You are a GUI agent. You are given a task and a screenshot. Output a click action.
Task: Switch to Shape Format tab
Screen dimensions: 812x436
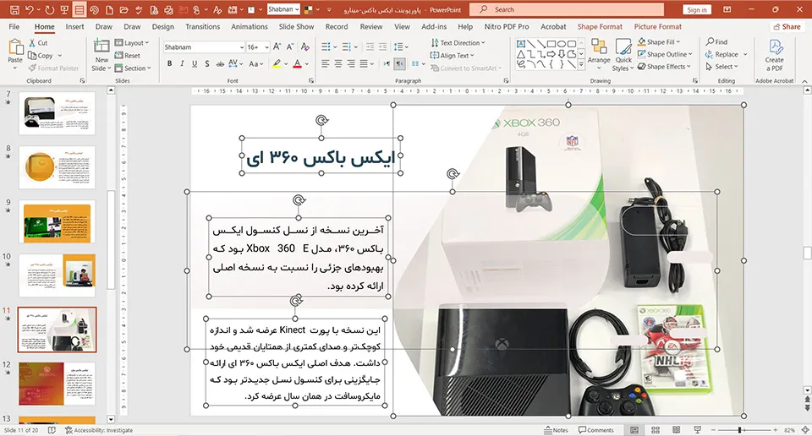[x=600, y=26]
